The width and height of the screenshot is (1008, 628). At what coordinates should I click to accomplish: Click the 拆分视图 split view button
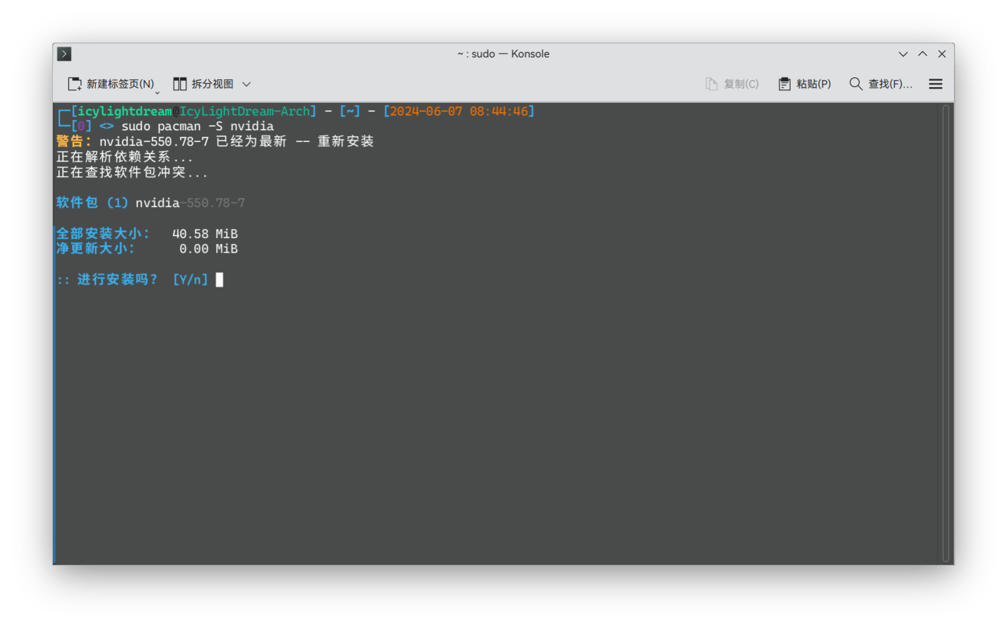[203, 84]
